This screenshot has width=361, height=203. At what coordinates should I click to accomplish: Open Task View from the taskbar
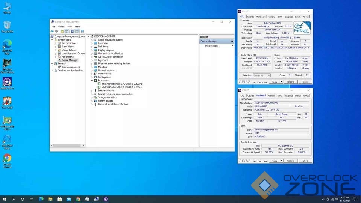pyautogui.click(x=32, y=199)
